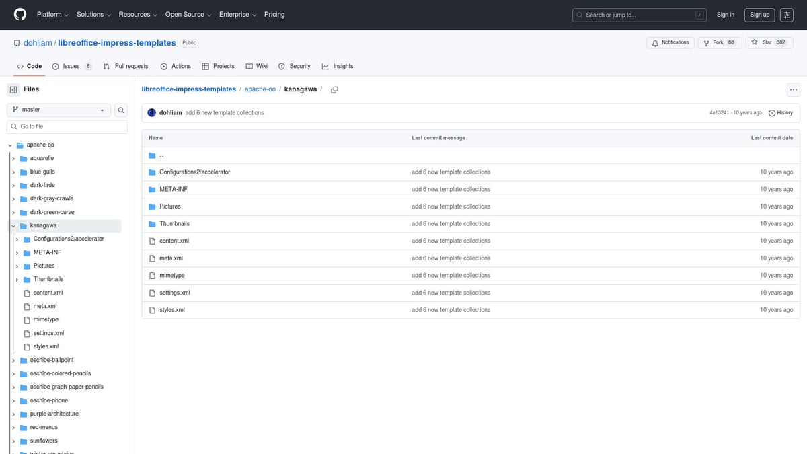The image size is (807, 454).
Task: Expand the Enterprise menu
Action: 237,14
